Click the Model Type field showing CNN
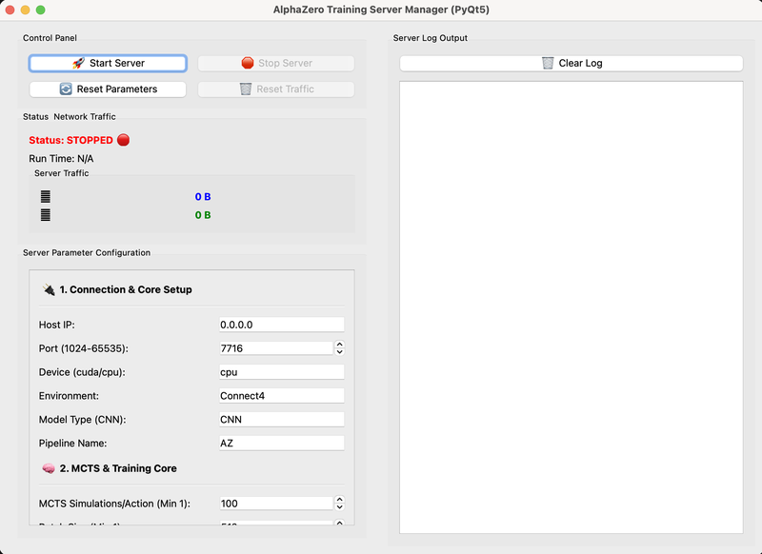This screenshot has width=762, height=554. click(281, 420)
